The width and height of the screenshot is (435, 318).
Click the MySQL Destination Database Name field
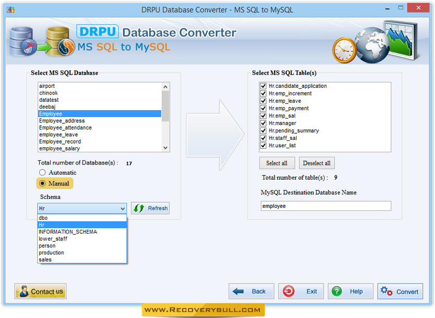[326, 206]
